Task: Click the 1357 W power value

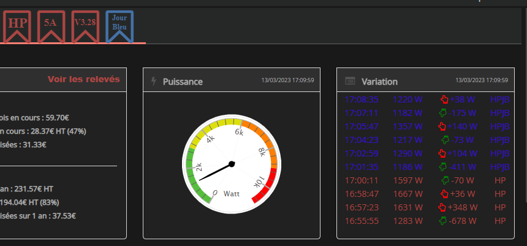Action: [x=408, y=126]
